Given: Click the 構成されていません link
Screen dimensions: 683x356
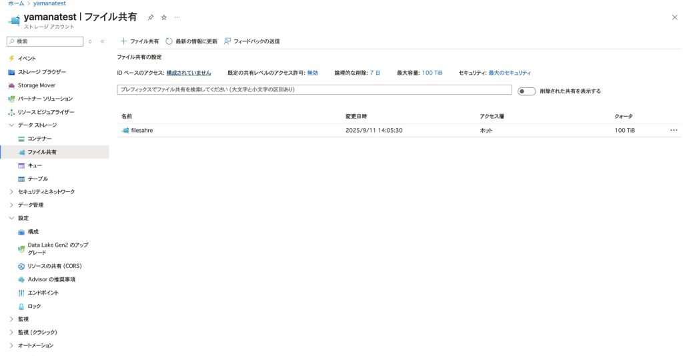Looking at the screenshot, I should [189, 73].
